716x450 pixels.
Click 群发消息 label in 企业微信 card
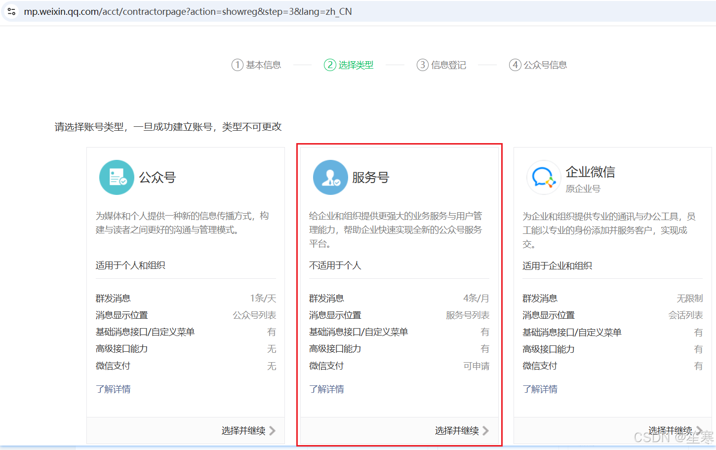[x=540, y=299]
